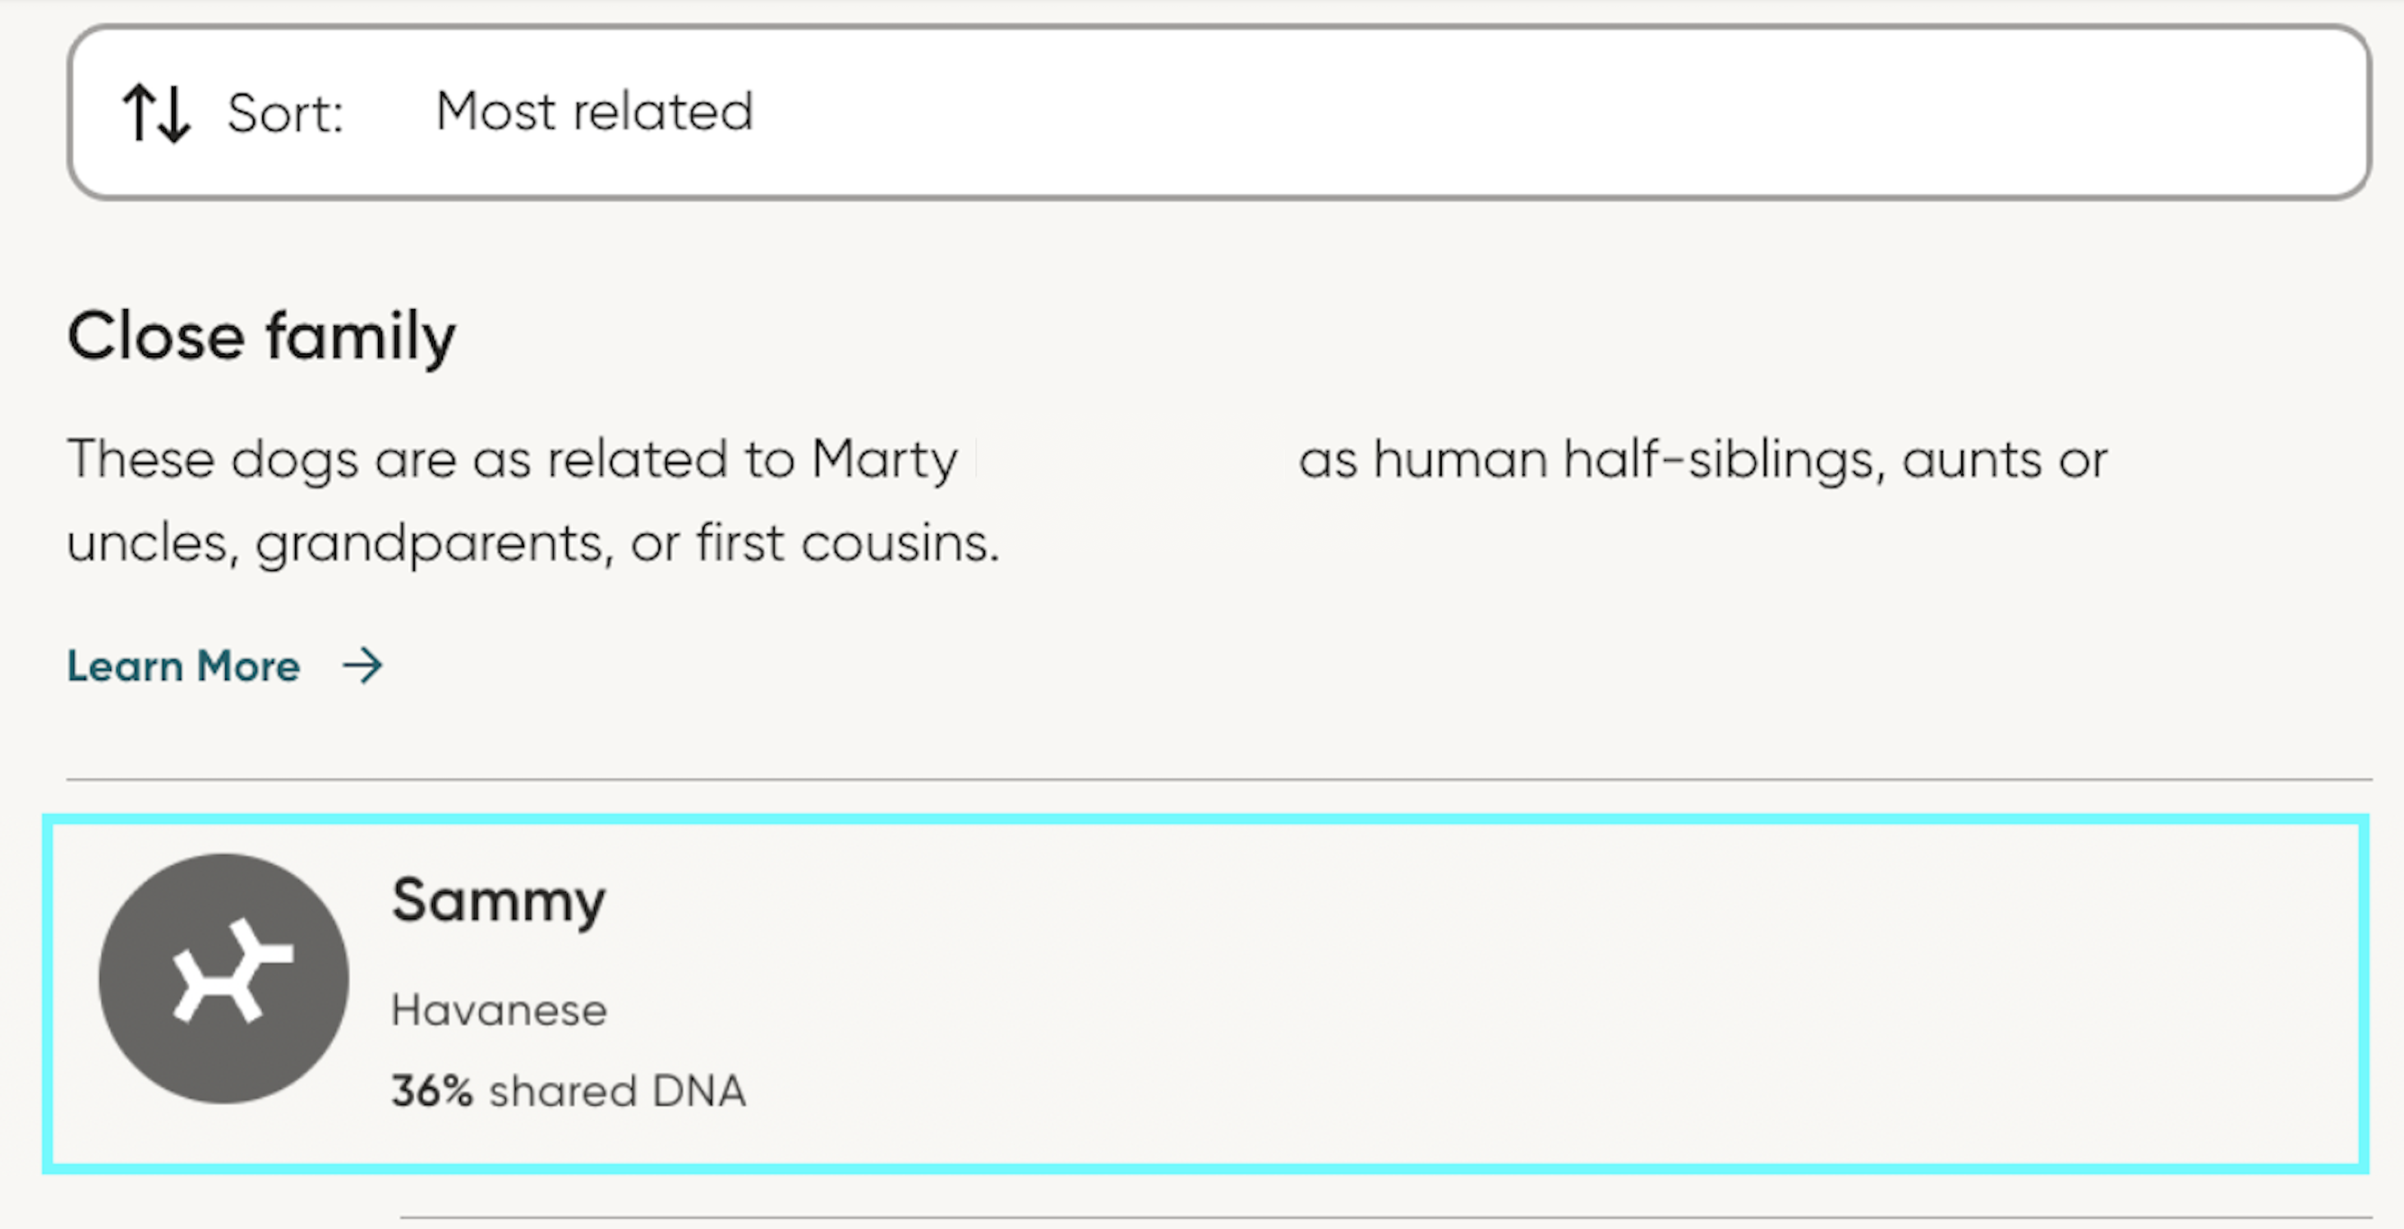Click the Learn More link
This screenshot has height=1229, width=2404.
183,665
